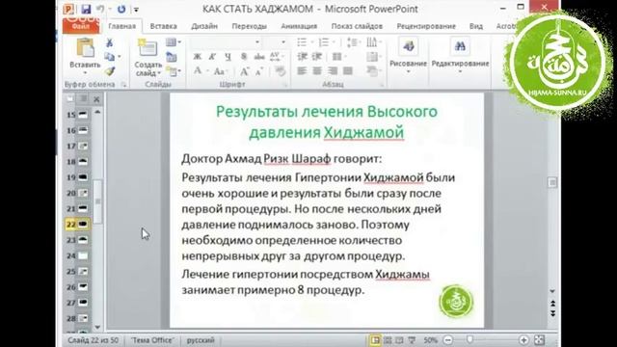Click the русский language indicator
The width and height of the screenshot is (617, 347).
tap(201, 340)
